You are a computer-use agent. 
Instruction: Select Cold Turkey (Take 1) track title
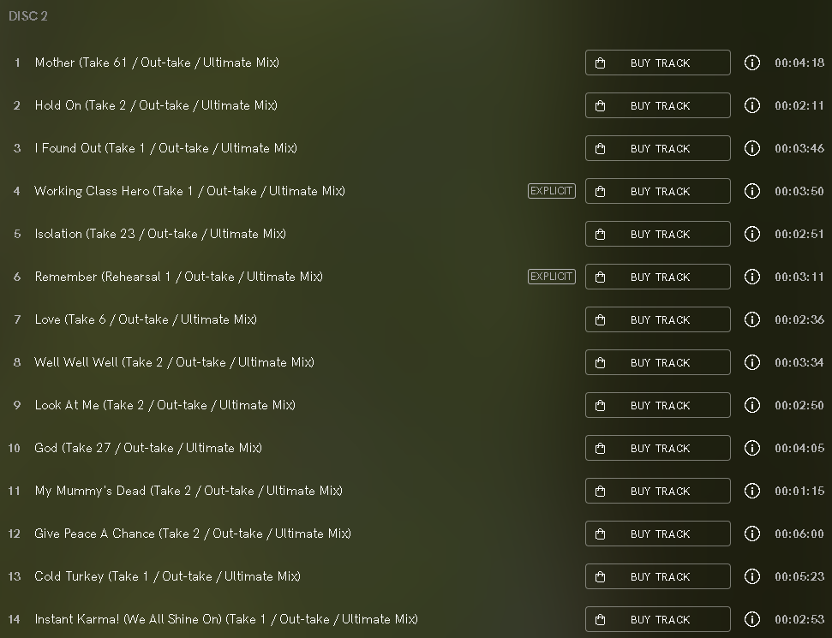point(167,576)
